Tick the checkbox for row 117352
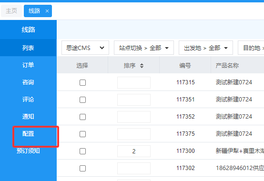This screenshot has height=181, width=264. tap(82, 117)
